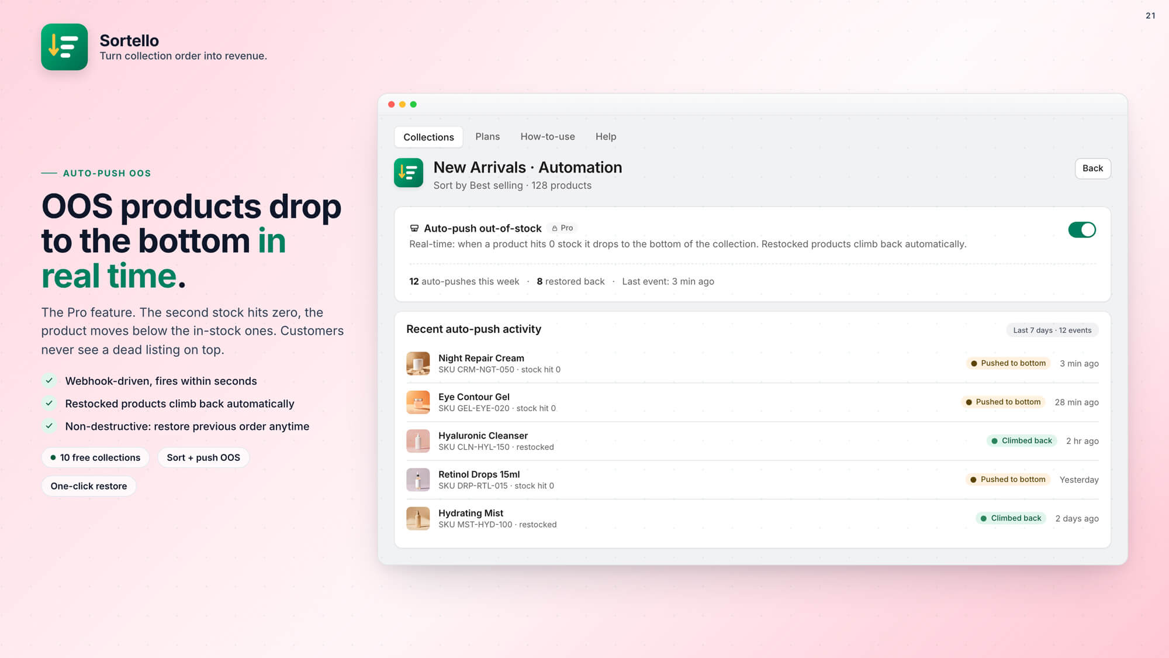Click Climbed back badge for Hyaluronic Cleanser
The height and width of the screenshot is (658, 1169).
(1021, 440)
